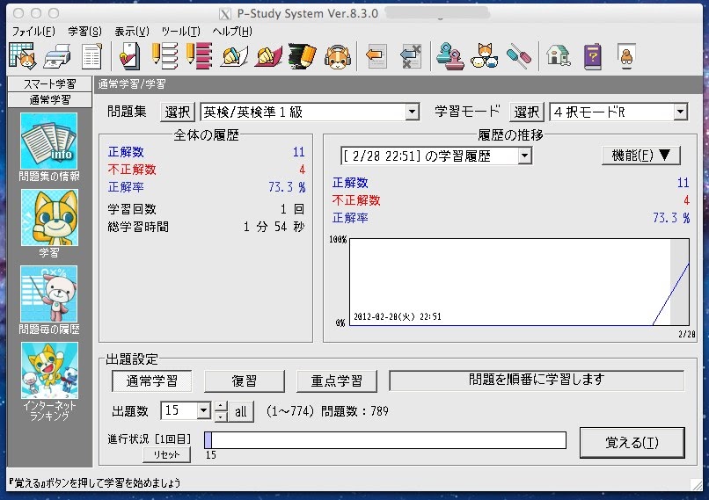Toggle the 復習 review mode button
This screenshot has height=500, width=709.
[245, 381]
